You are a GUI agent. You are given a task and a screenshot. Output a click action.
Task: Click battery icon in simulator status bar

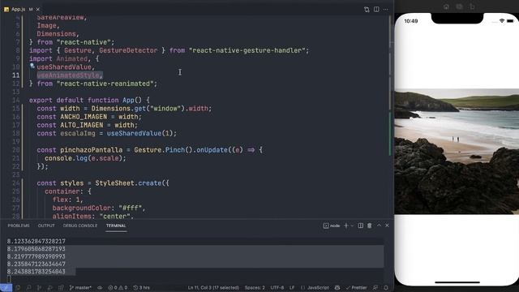point(510,21)
